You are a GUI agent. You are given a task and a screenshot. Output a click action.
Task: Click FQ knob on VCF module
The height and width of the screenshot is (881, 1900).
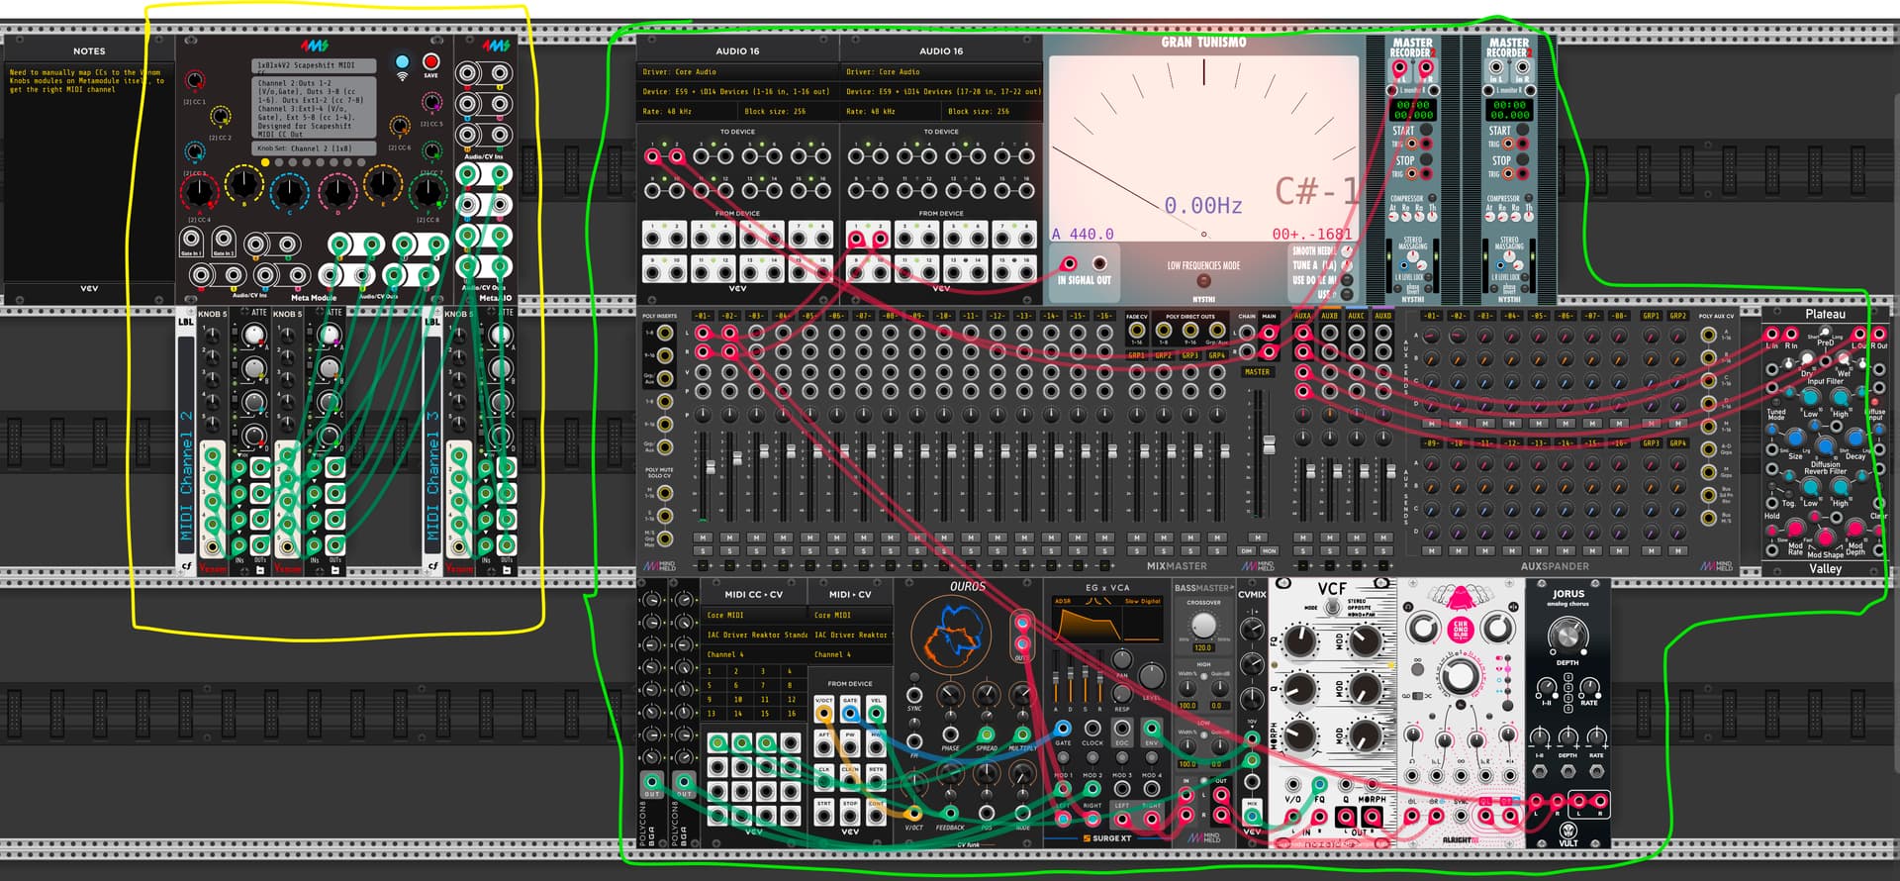[x=1299, y=640]
